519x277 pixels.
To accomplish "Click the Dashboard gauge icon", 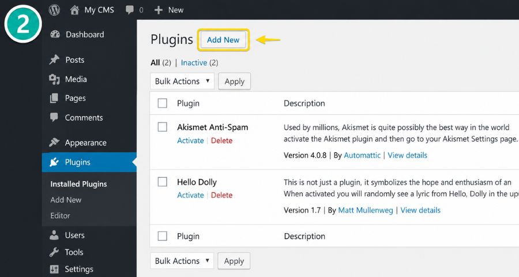I will 55,34.
